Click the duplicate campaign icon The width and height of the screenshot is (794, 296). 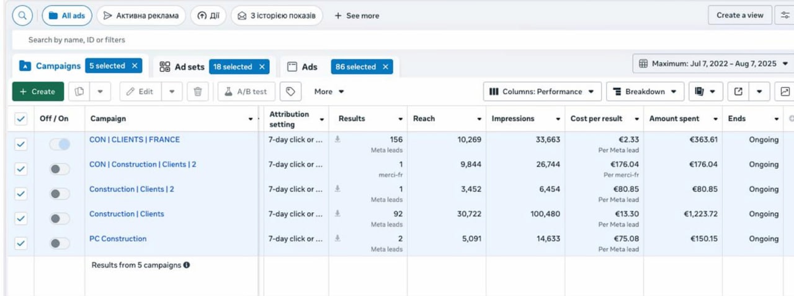(79, 92)
